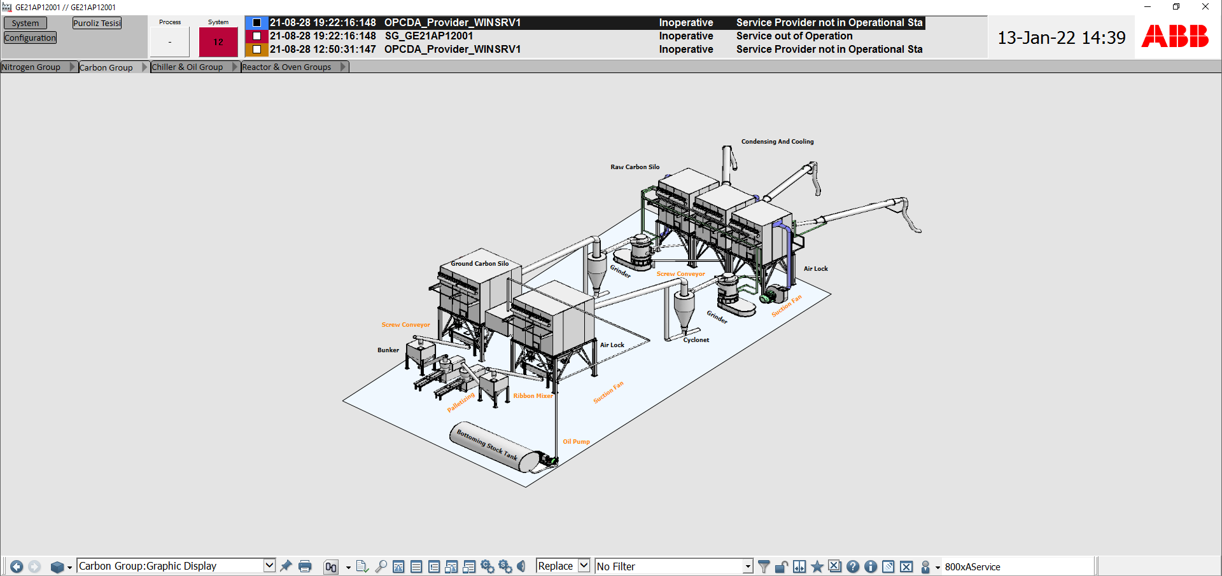
Task: Switch to the Nitrogen Group tab
Action: coord(32,67)
